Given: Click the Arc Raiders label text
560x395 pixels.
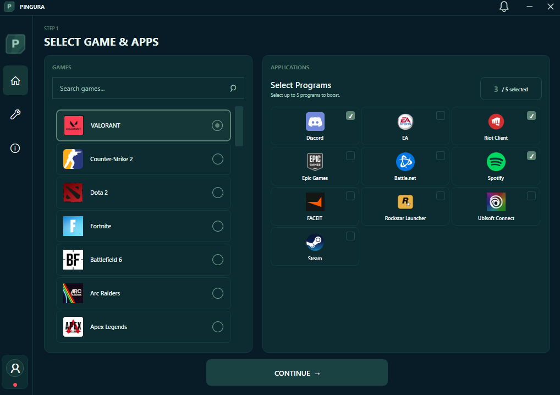Looking at the screenshot, I should (105, 293).
